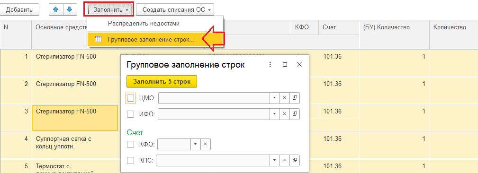Screen dimensions: 478x173
Task: Enable the ЦМО checkbox
Action: [x=130, y=98]
